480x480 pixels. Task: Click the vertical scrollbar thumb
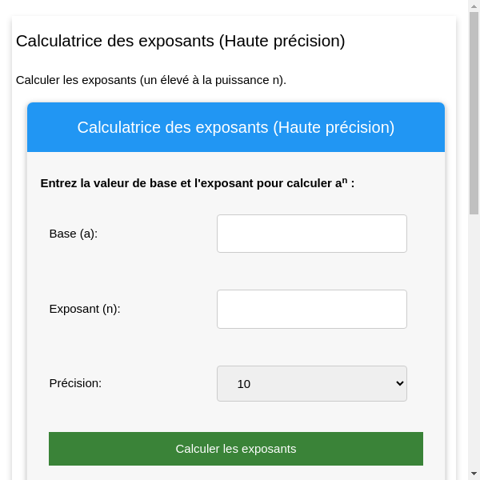tap(474, 112)
